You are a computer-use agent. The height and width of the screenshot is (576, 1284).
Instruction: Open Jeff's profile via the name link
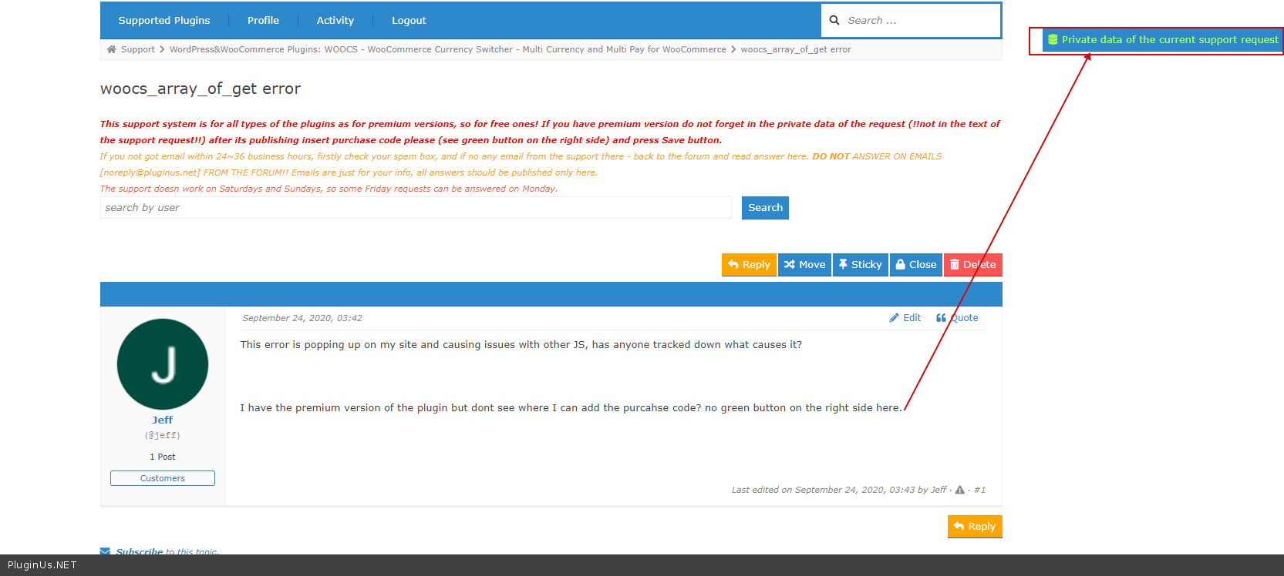(163, 420)
